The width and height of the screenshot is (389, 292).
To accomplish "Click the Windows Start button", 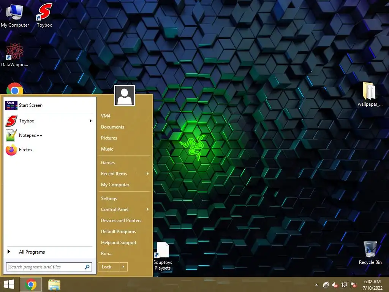I will (x=9, y=284).
